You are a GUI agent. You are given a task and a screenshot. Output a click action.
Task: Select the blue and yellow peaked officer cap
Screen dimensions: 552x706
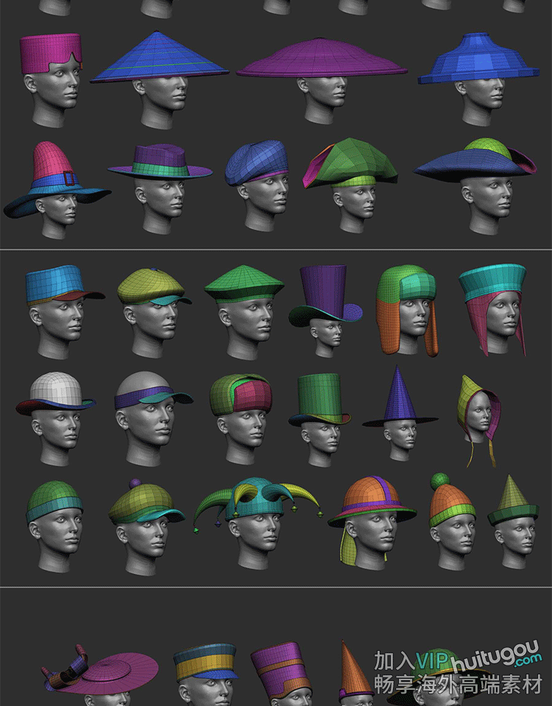[205, 662]
